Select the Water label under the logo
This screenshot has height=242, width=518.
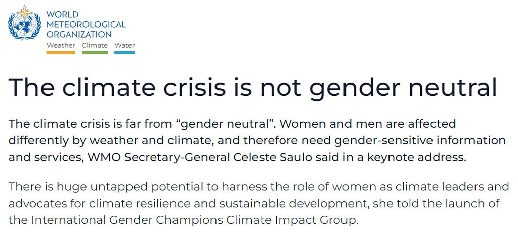click(124, 45)
